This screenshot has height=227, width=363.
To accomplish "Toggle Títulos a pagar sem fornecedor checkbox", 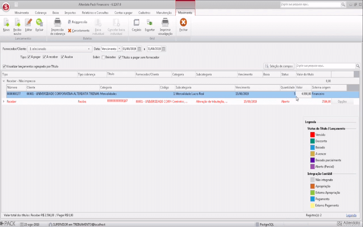I will pos(120,58).
